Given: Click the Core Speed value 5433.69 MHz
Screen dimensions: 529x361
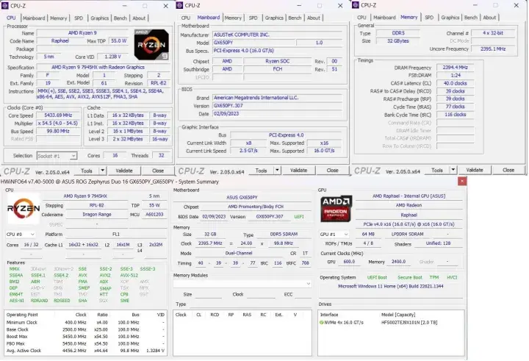Looking at the screenshot, I should pos(58,115).
